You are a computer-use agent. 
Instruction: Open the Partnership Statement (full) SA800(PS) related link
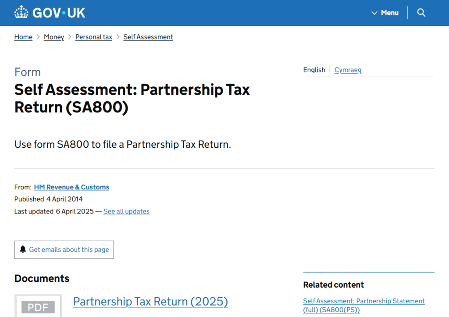[x=363, y=305]
